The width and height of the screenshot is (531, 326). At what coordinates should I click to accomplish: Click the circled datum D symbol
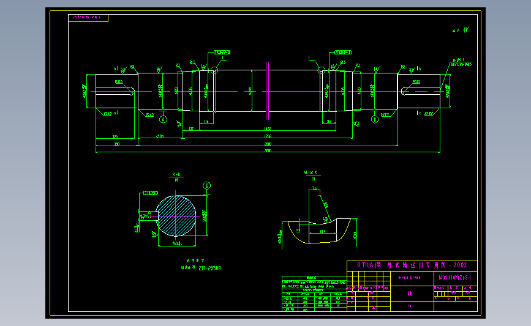pyautogui.click(x=206, y=185)
